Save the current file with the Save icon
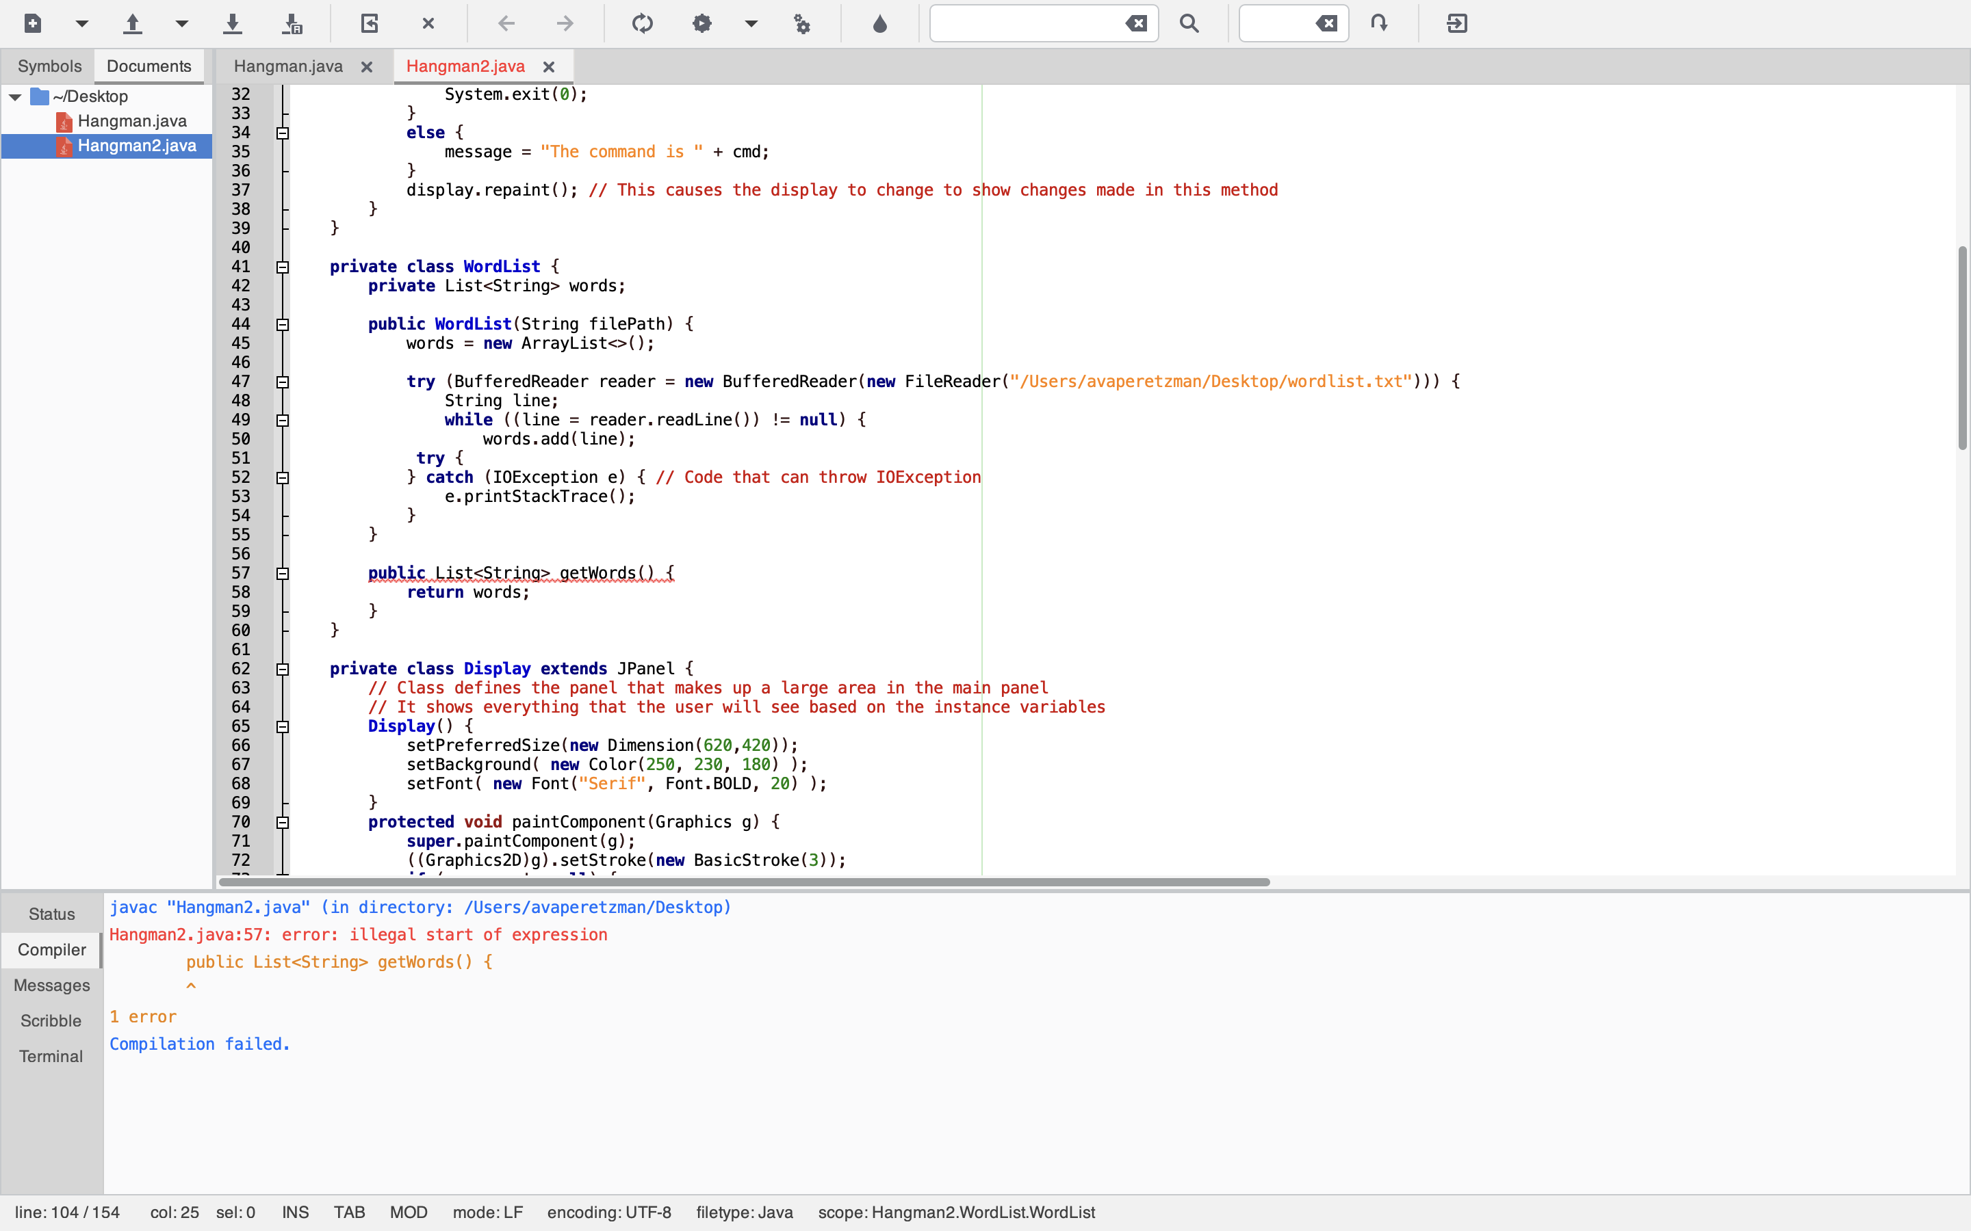1971x1231 pixels. tap(232, 24)
